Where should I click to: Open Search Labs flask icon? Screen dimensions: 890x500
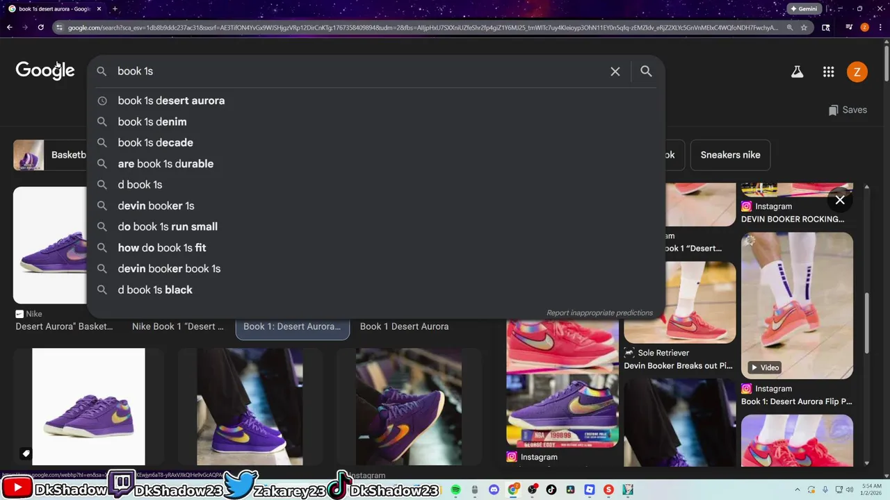click(x=797, y=72)
